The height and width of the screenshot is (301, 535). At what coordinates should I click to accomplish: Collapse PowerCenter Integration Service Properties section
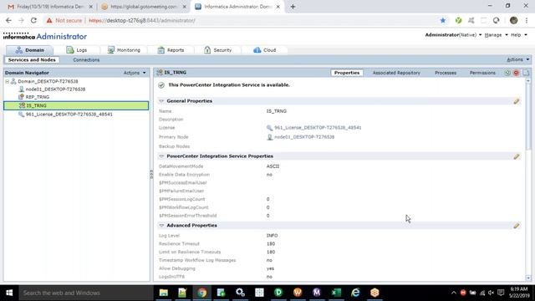161,156
